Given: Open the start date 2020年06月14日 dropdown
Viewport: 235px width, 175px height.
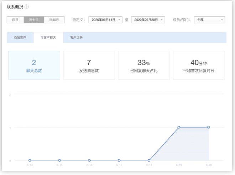Looking at the screenshot, I should click(x=105, y=20).
